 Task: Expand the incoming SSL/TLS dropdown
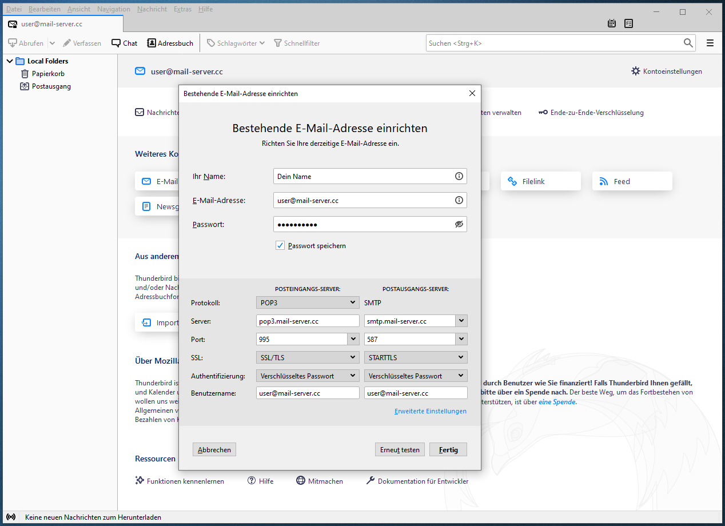point(308,358)
